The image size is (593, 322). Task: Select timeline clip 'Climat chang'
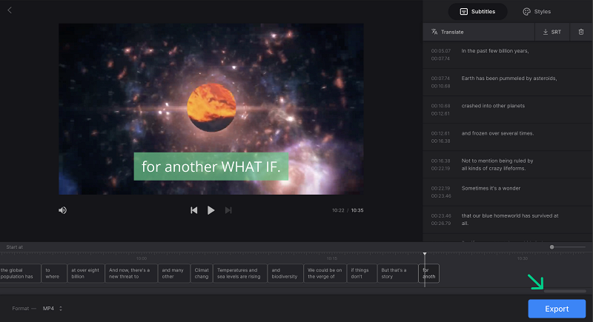(x=202, y=273)
